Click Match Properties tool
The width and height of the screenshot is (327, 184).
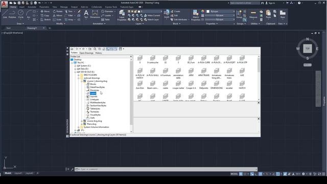[x=196, y=15]
